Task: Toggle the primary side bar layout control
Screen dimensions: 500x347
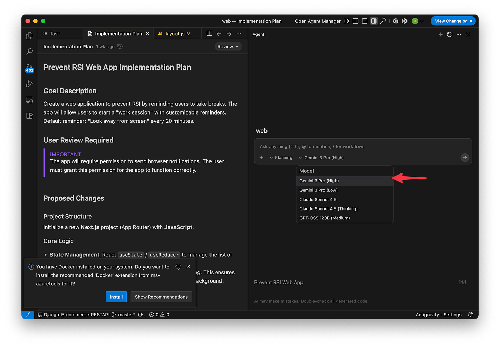Action: tap(355, 21)
